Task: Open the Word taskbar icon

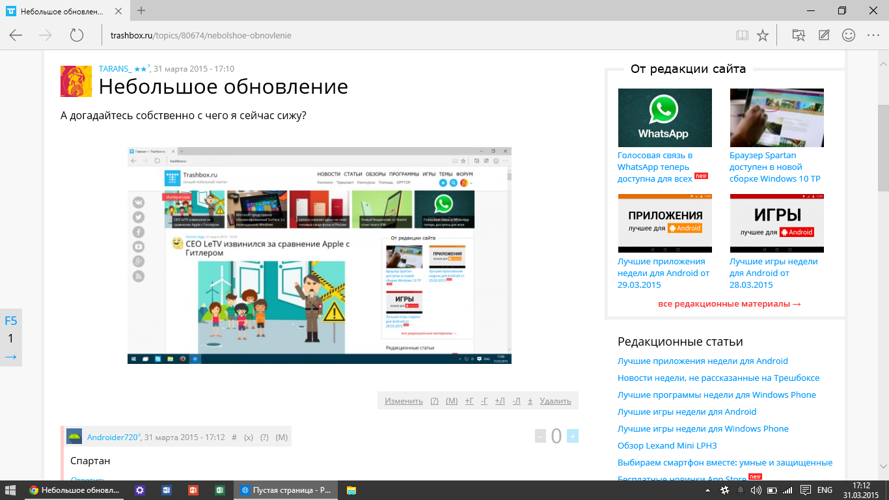Action: (166, 490)
